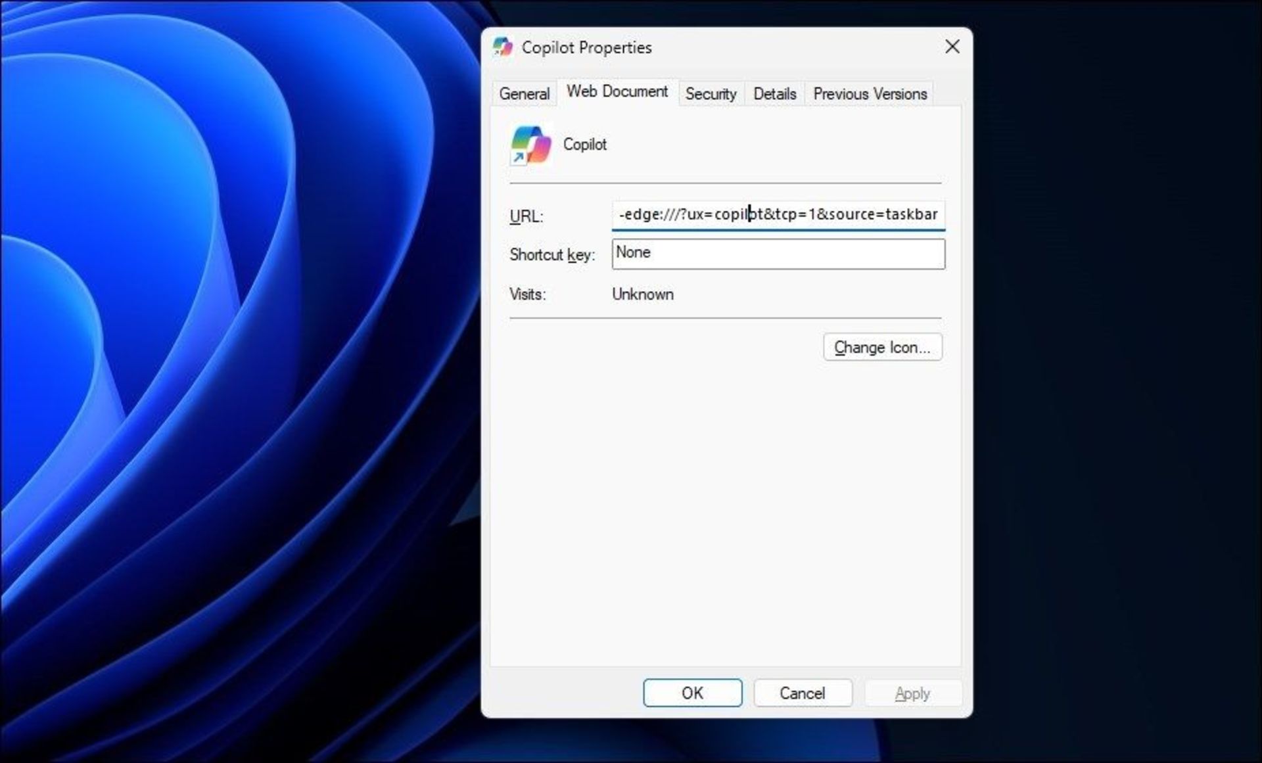This screenshot has height=763, width=1262.
Task: Click the Visits Unknown value text
Action: click(642, 294)
